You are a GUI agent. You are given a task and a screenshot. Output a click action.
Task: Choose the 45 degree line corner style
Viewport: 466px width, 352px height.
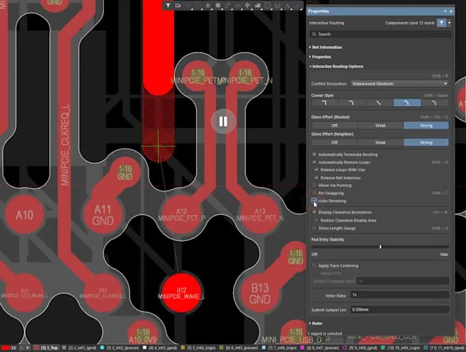pyautogui.click(x=379, y=103)
